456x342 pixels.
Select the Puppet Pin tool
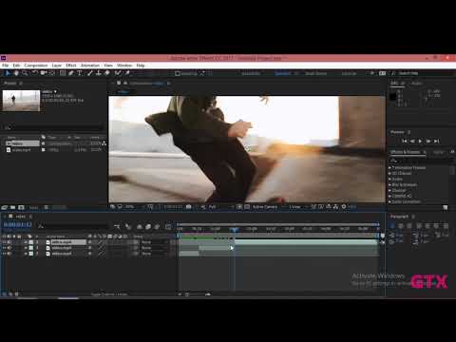point(127,73)
